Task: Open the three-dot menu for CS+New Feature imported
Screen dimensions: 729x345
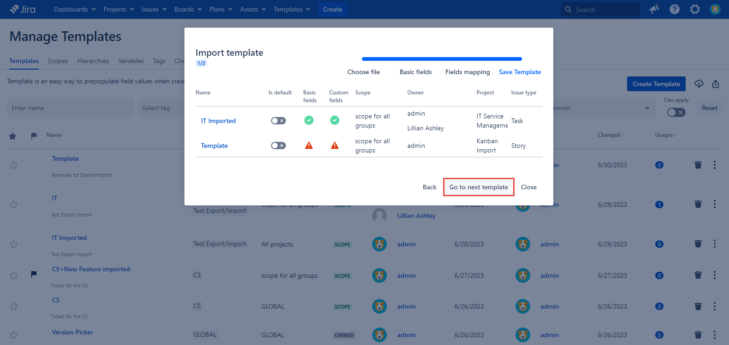Action: click(714, 275)
